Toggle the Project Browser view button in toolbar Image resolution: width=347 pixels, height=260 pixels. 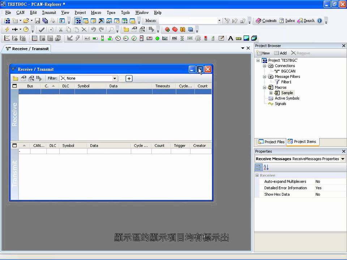[x=78, y=21]
